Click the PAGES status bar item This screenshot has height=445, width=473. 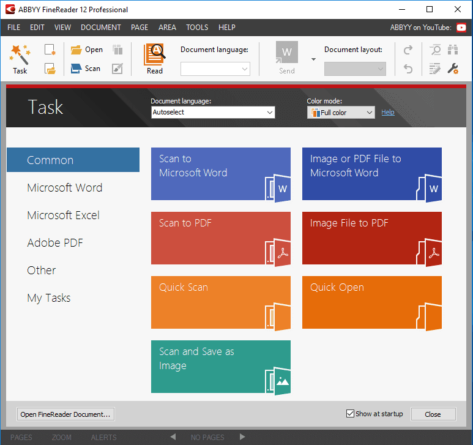pyautogui.click(x=21, y=437)
